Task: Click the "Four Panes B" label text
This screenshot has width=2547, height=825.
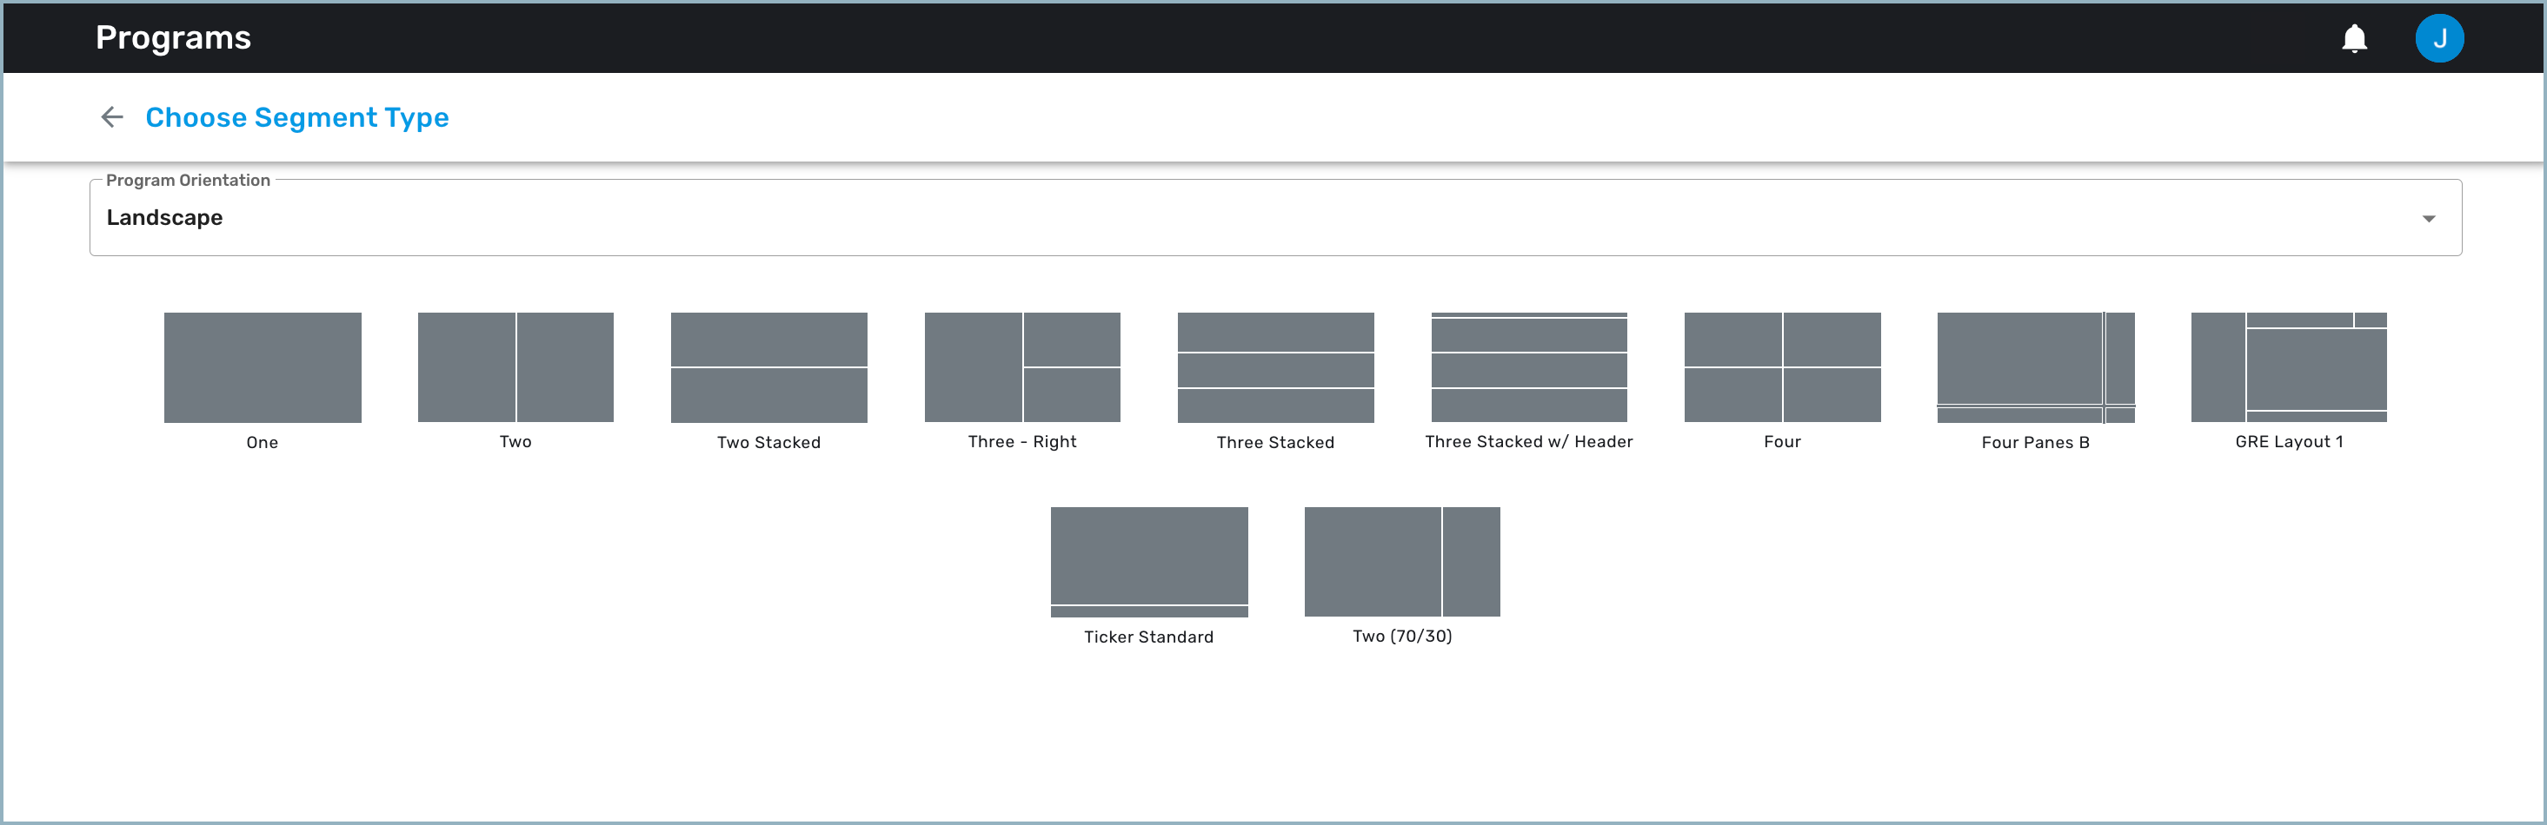Action: point(2036,443)
